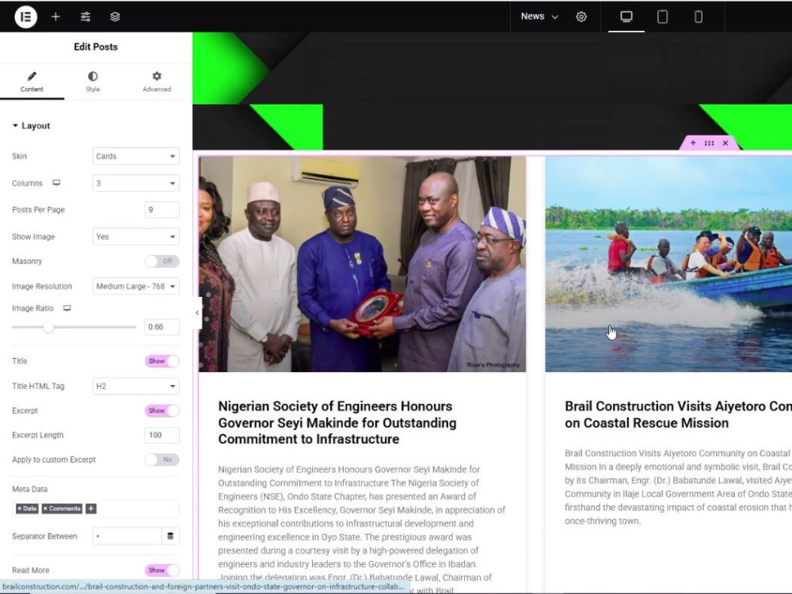Edit the Image Ratio value field
The width and height of the screenshot is (792, 594).
coord(162,327)
